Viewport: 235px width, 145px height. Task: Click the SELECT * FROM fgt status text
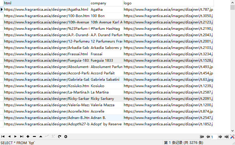[18, 143]
